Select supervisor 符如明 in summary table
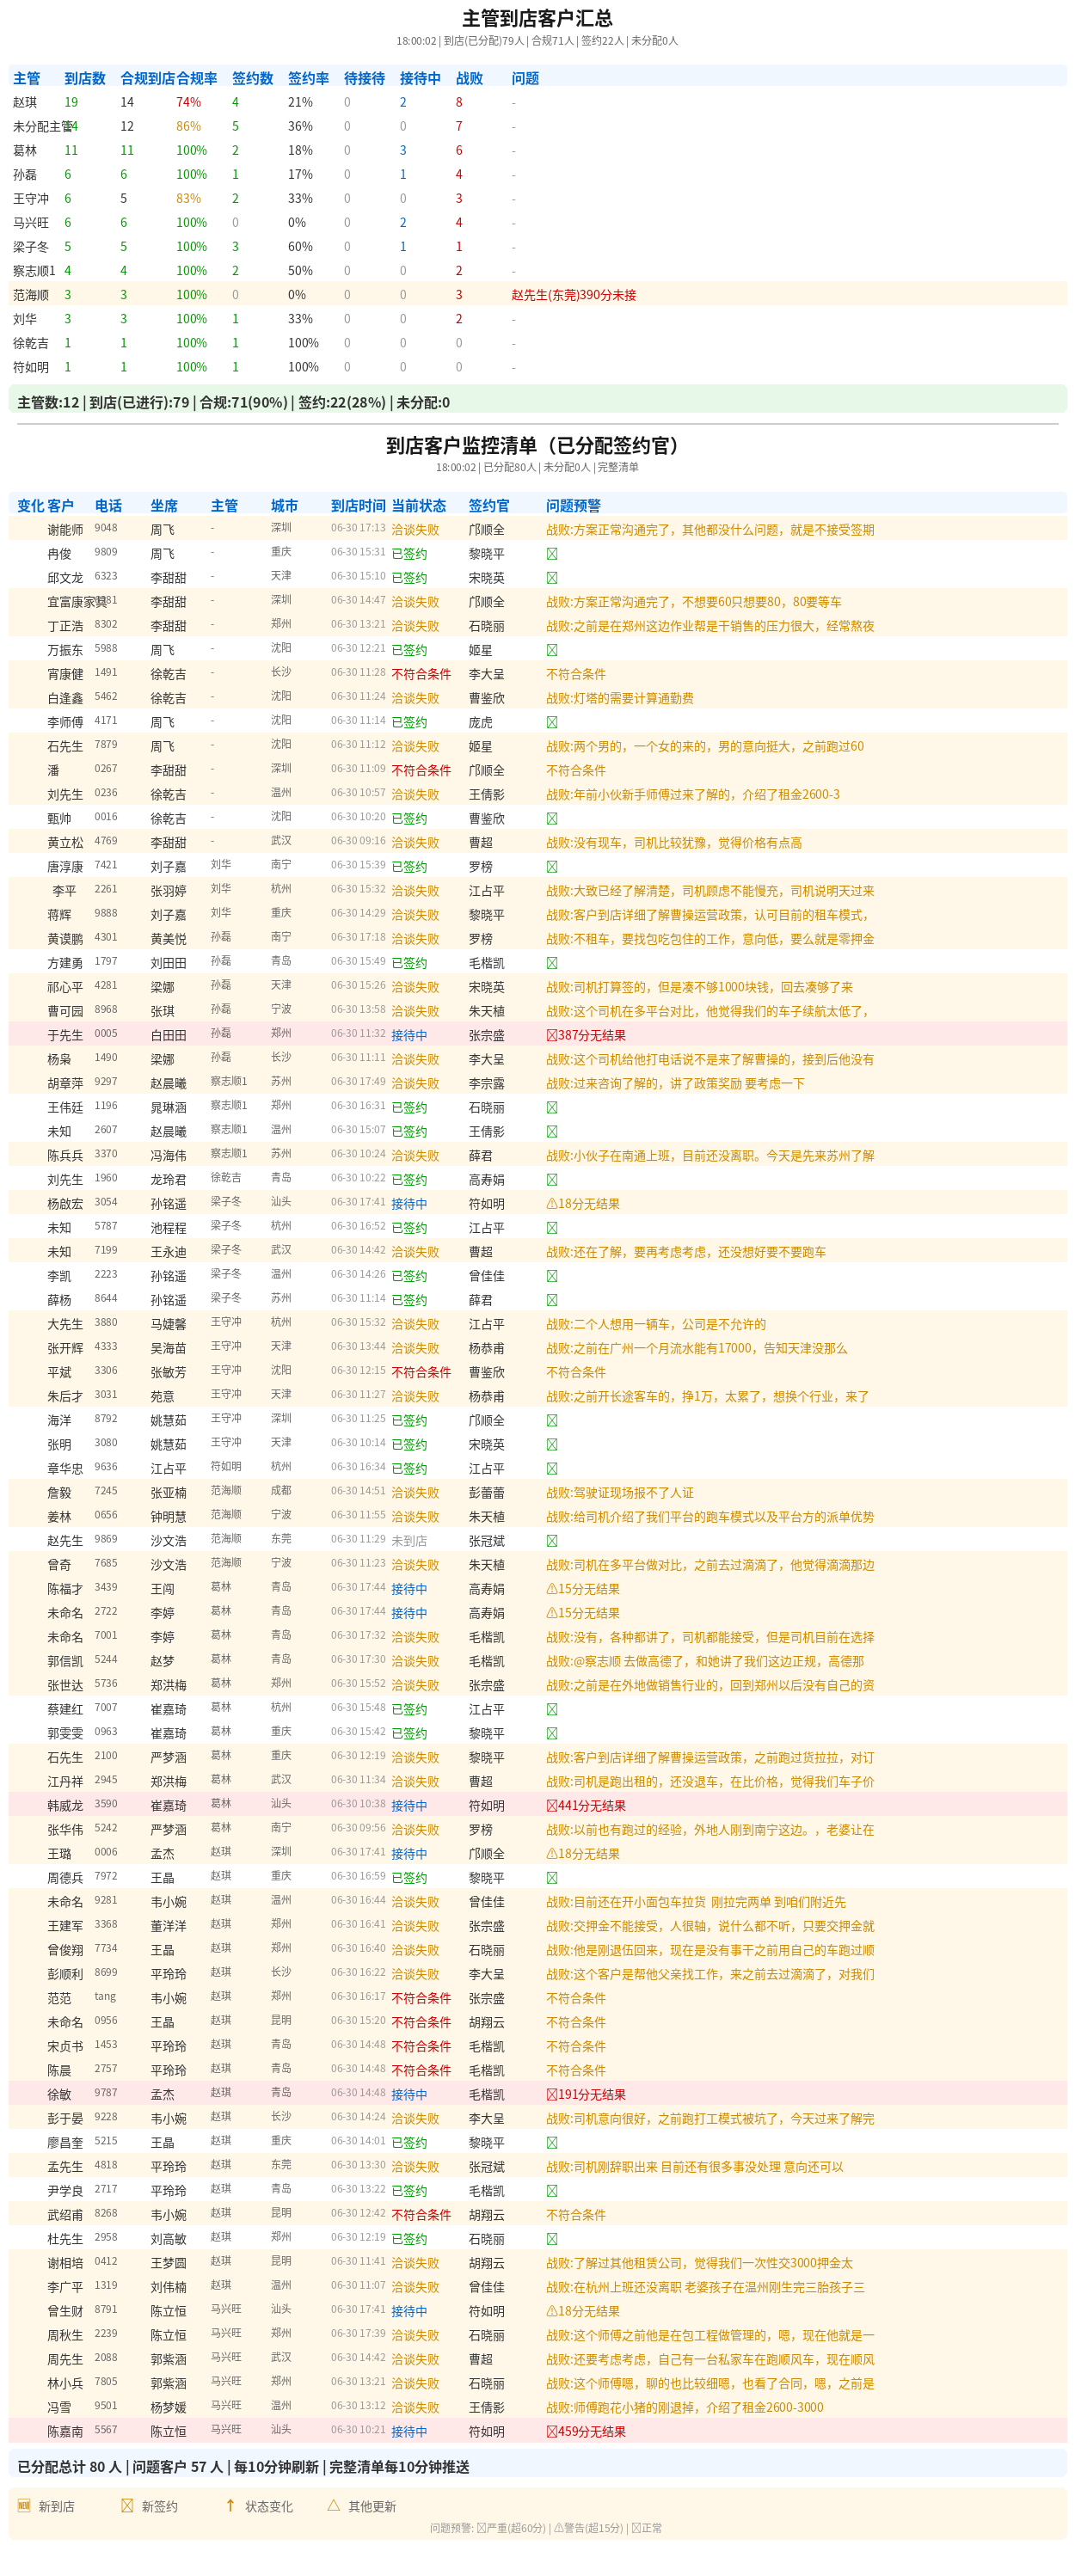The width and height of the screenshot is (1075, 2576). click(31, 367)
